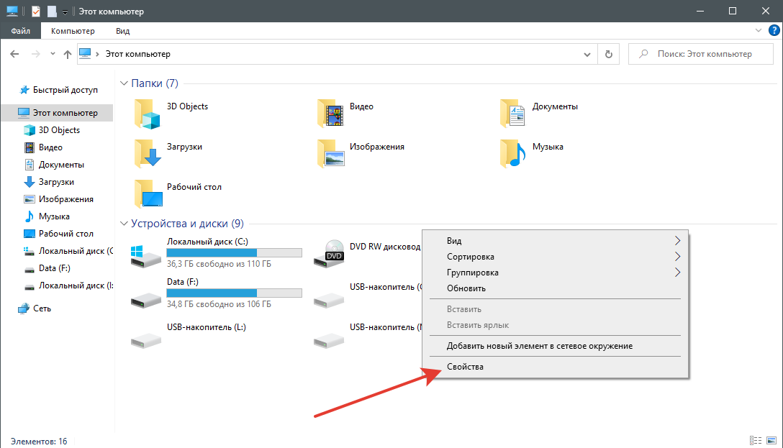Image resolution: width=783 pixels, height=448 pixels.
Task: Switch to large icons view in status bar
Action: [x=771, y=441]
